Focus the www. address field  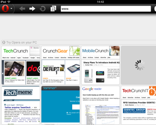[106, 9]
